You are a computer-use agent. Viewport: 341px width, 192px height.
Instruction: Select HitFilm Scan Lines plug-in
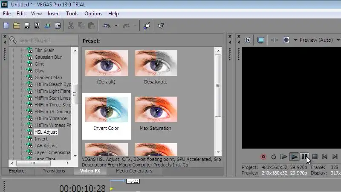pos(52,98)
